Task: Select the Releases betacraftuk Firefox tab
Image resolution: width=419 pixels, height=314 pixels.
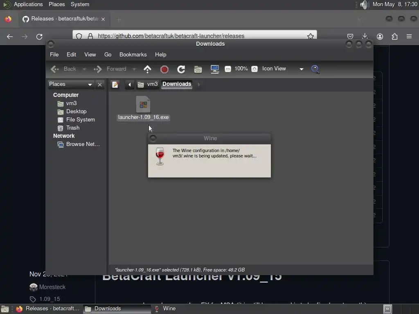Action: click(x=64, y=19)
